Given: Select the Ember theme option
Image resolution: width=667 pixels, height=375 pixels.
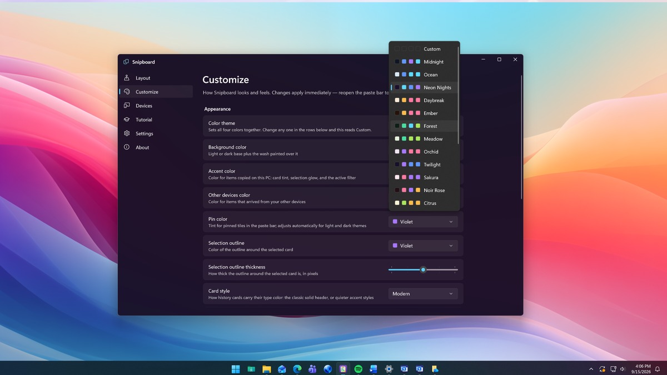Looking at the screenshot, I should (424, 113).
